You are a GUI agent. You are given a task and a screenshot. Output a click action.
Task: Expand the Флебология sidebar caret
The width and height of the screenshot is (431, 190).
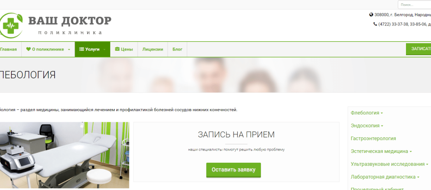[x=382, y=113]
